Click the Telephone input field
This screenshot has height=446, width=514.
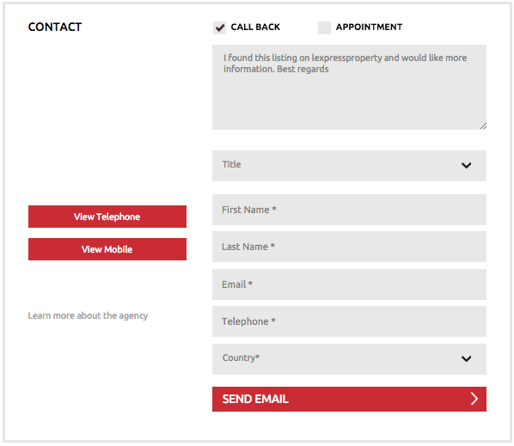click(x=349, y=321)
